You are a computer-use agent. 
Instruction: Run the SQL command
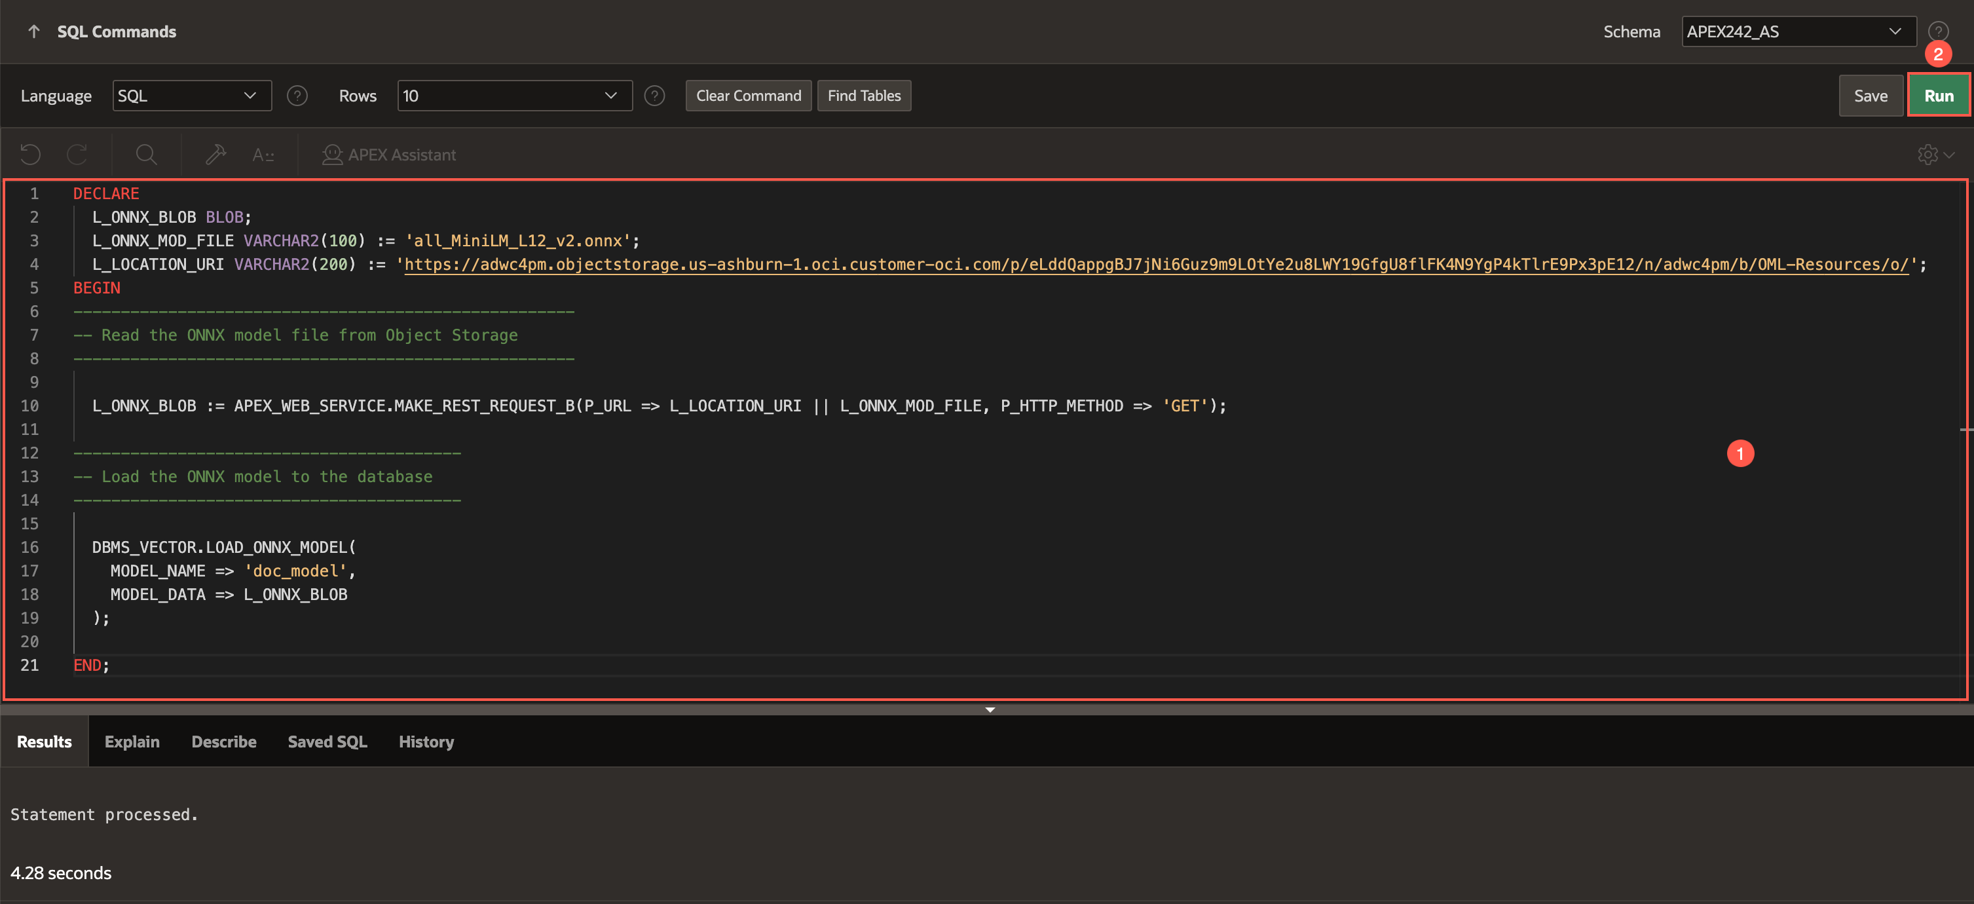tap(1939, 96)
